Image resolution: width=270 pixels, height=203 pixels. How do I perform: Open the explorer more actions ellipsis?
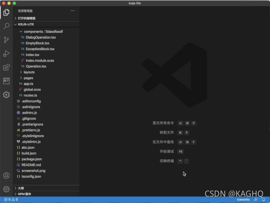[x=73, y=11]
